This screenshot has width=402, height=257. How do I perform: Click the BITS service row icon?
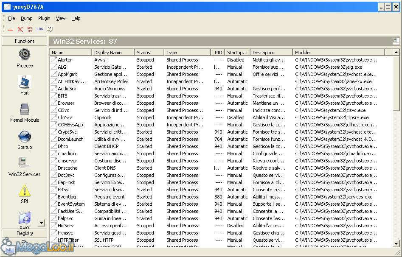click(x=54, y=96)
